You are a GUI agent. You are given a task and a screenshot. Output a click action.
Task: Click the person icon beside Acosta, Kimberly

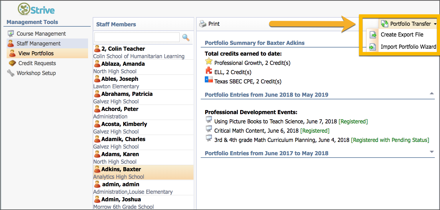tap(97, 124)
